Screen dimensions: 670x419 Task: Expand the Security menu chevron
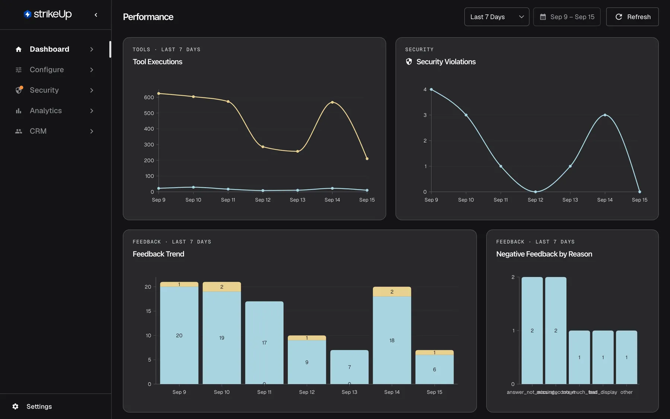[x=92, y=90]
